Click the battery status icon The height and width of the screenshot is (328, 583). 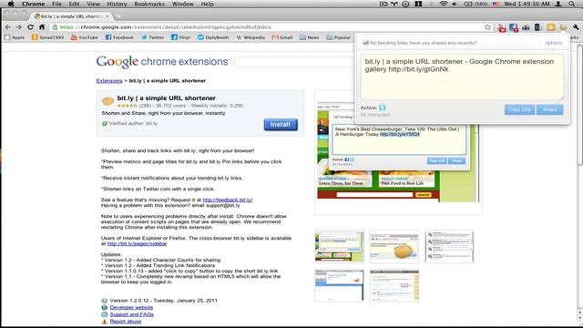(x=468, y=4)
